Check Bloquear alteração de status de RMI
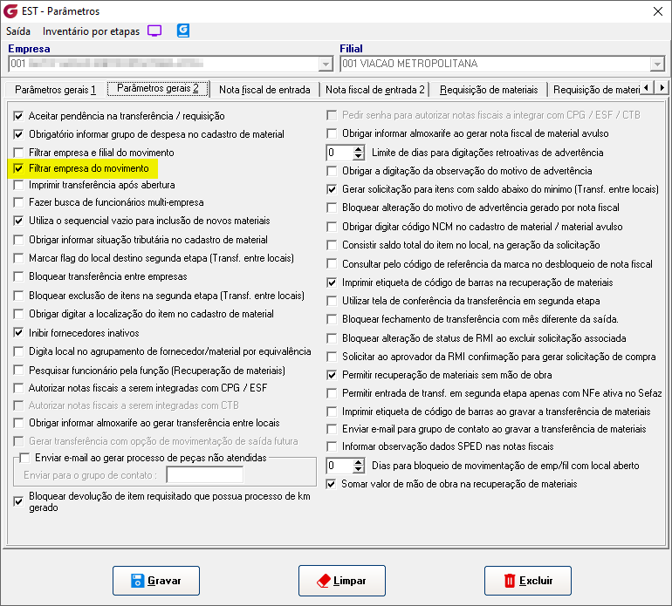Image resolution: width=672 pixels, height=606 pixels. coord(332,338)
